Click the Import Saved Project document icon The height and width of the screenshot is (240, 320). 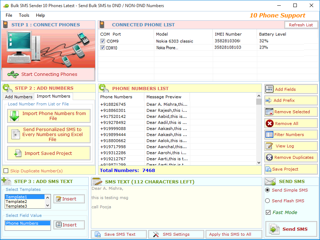[x=18, y=153]
